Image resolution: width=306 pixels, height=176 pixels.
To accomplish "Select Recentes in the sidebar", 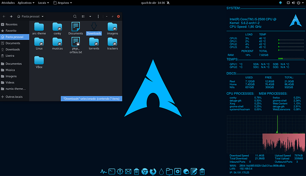I will 15,24.
